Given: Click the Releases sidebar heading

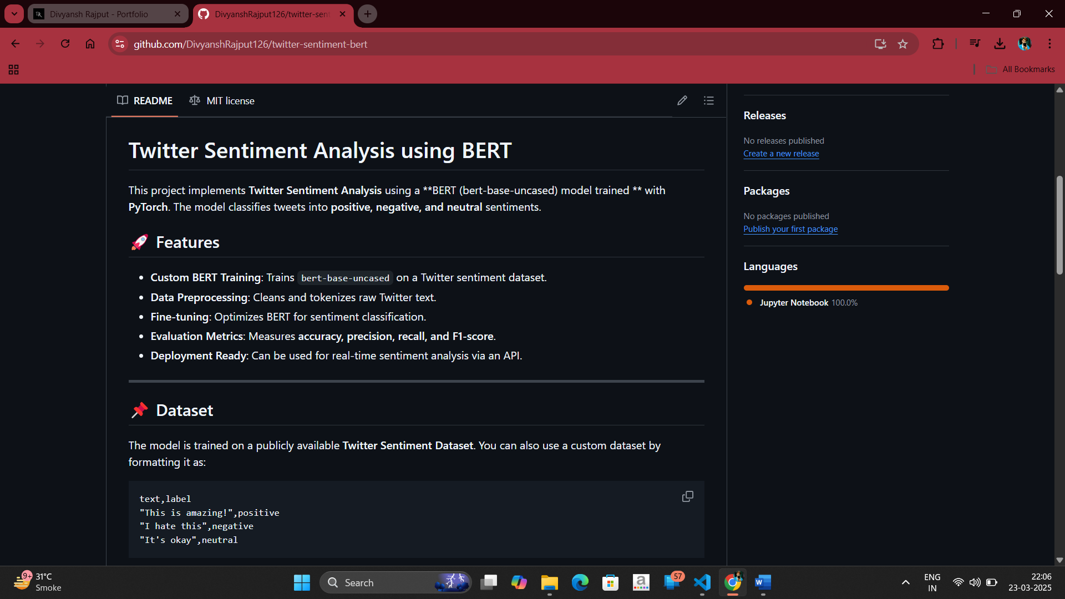Looking at the screenshot, I should point(764,115).
